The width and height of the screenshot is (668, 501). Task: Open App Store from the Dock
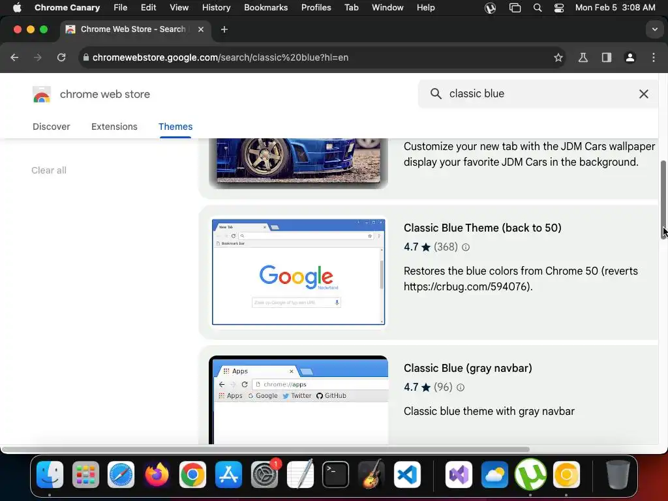[x=229, y=474]
